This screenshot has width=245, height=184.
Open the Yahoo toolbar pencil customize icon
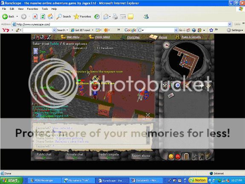(x=17, y=30)
